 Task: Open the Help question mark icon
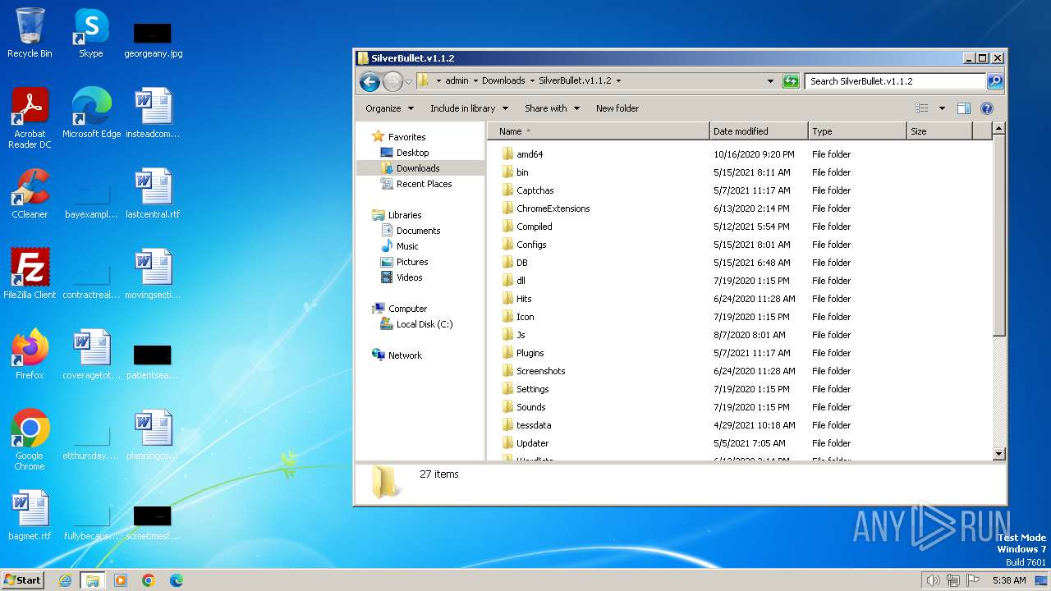pyautogui.click(x=987, y=108)
